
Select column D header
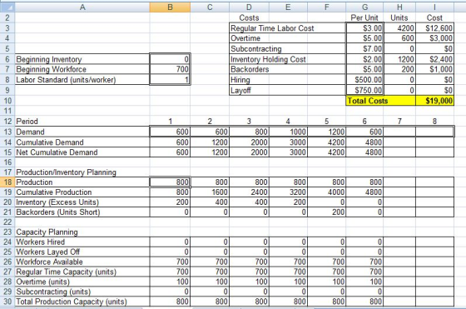pyautogui.click(x=249, y=7)
